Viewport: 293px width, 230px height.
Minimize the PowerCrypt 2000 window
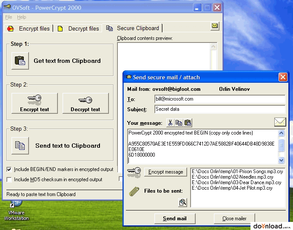click(x=197, y=8)
